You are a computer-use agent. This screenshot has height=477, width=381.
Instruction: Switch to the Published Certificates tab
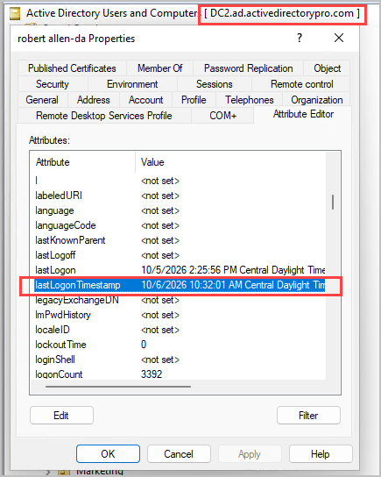pyautogui.click(x=72, y=68)
